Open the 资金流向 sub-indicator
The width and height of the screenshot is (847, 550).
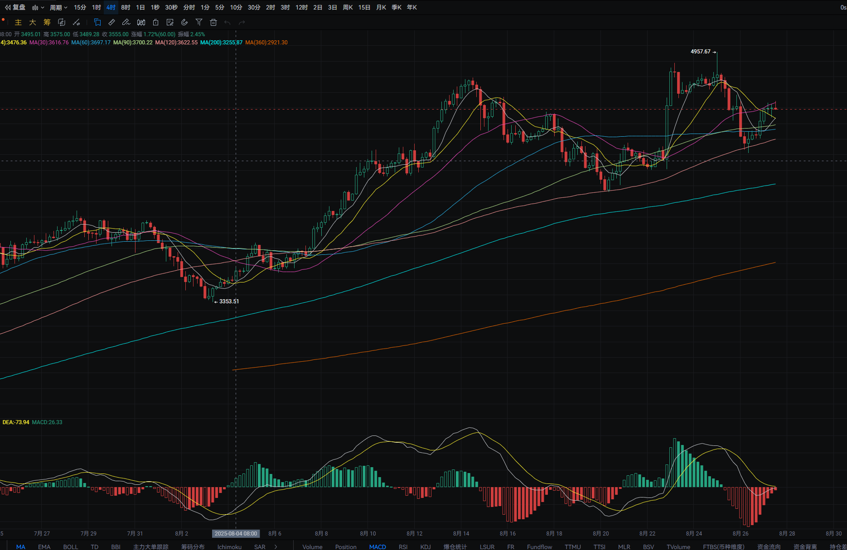click(769, 547)
